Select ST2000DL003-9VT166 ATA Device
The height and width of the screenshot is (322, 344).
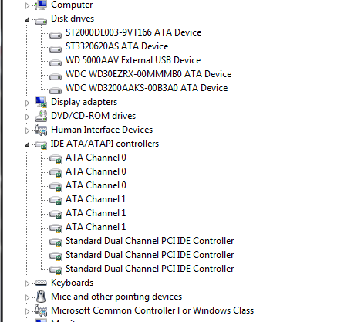pos(133,32)
